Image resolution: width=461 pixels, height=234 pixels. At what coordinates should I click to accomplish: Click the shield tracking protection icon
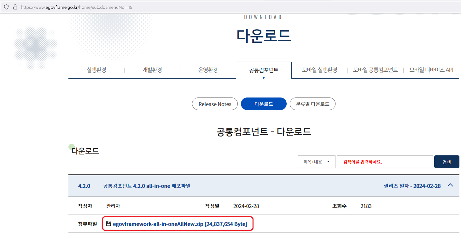click(6, 7)
